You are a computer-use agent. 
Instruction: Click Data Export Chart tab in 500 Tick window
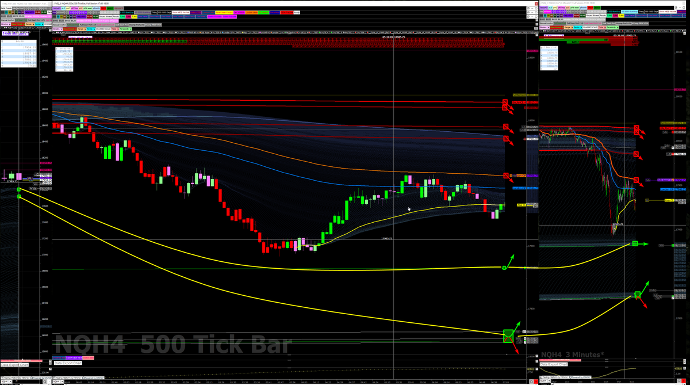68,363
